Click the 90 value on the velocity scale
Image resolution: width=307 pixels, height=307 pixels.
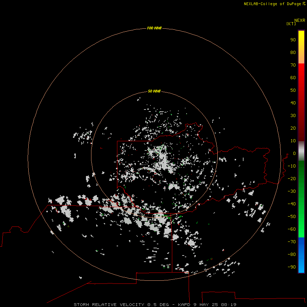tap(293, 40)
